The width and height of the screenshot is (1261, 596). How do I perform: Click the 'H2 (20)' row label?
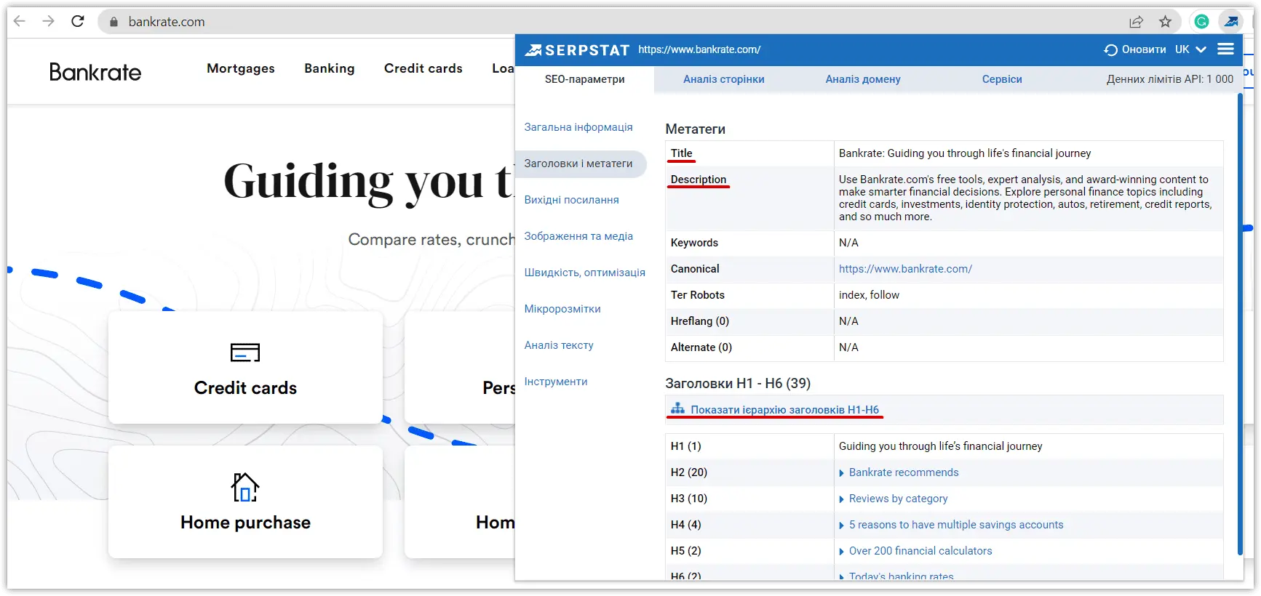(688, 472)
